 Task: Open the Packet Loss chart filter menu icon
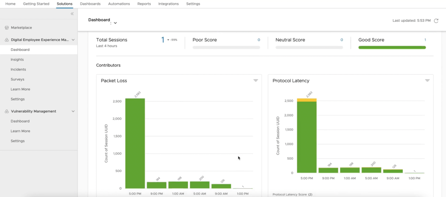pyautogui.click(x=256, y=80)
